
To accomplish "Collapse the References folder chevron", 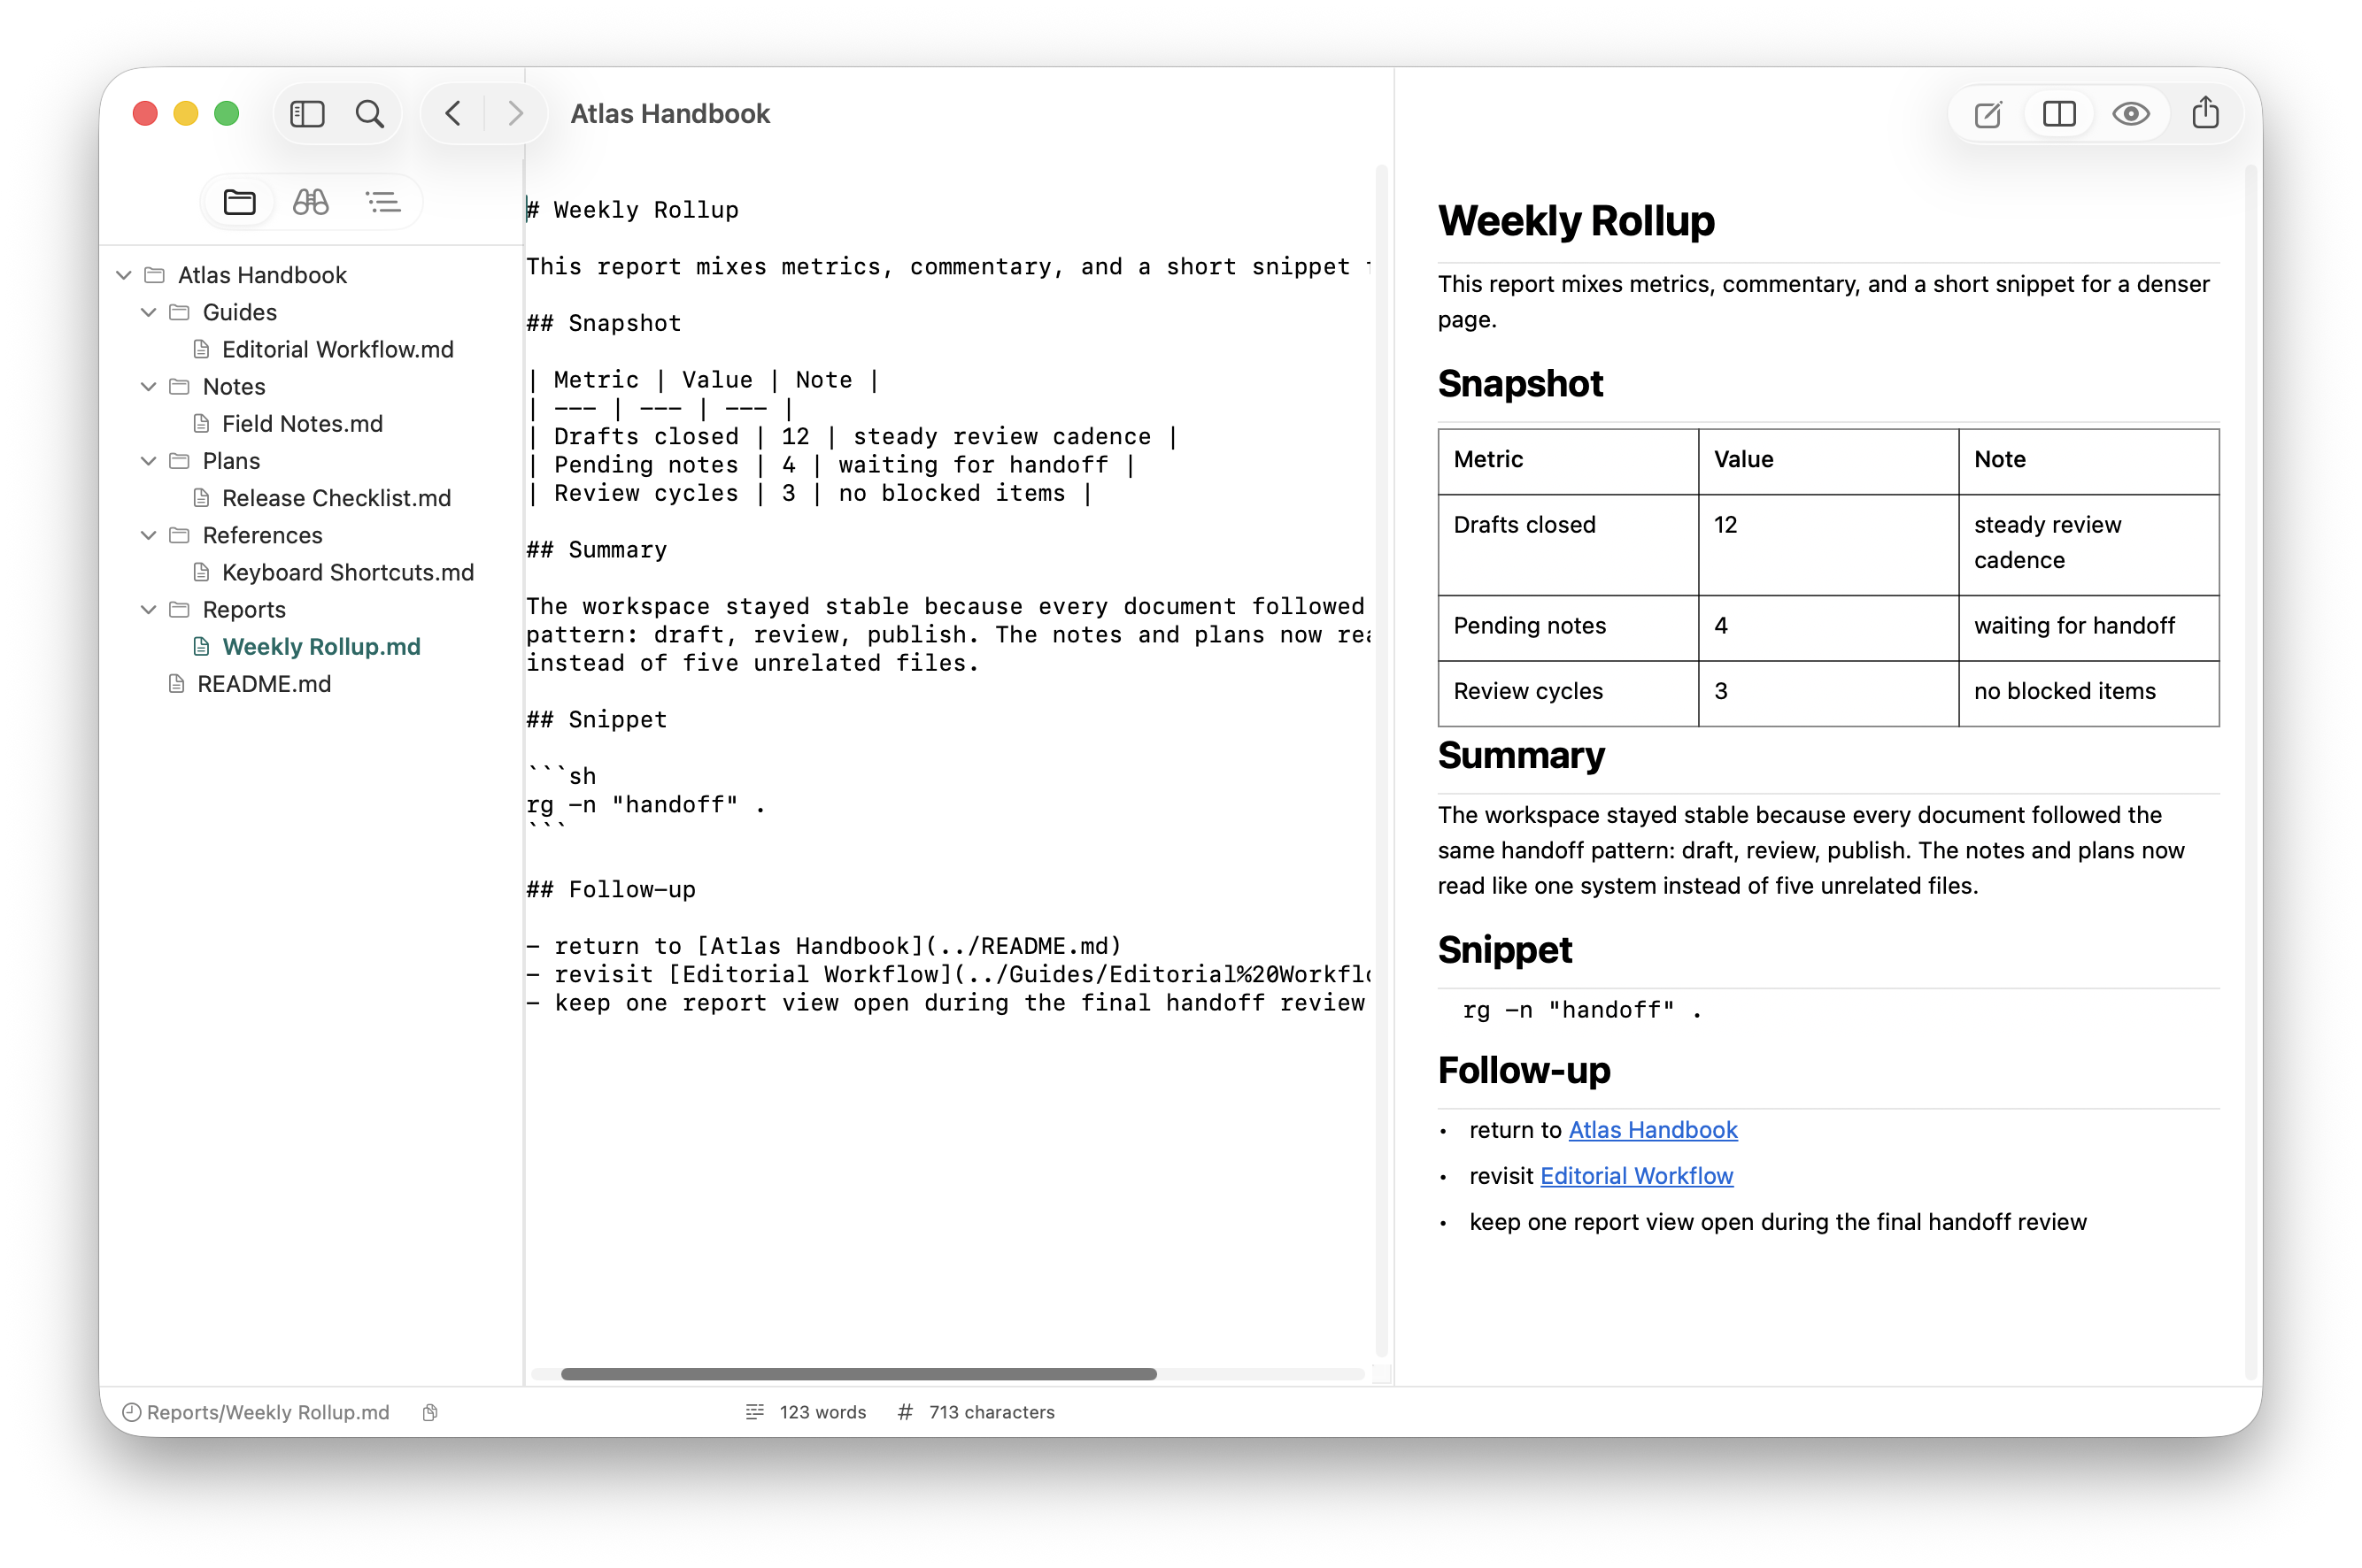I will coord(148,535).
